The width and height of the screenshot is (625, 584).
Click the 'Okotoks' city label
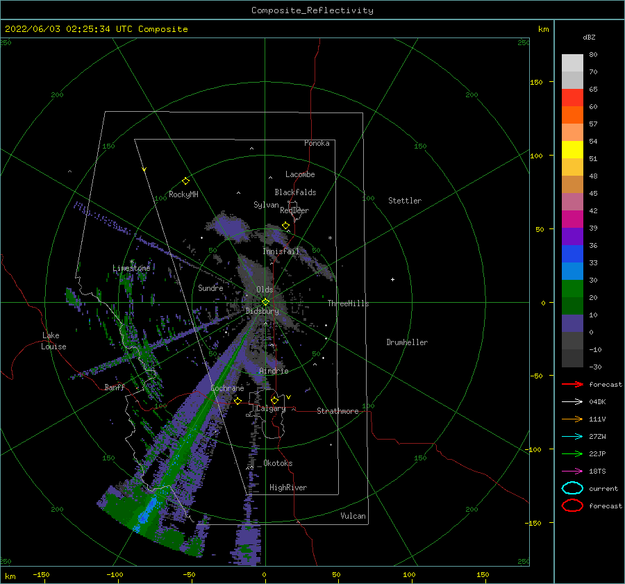tap(278, 463)
